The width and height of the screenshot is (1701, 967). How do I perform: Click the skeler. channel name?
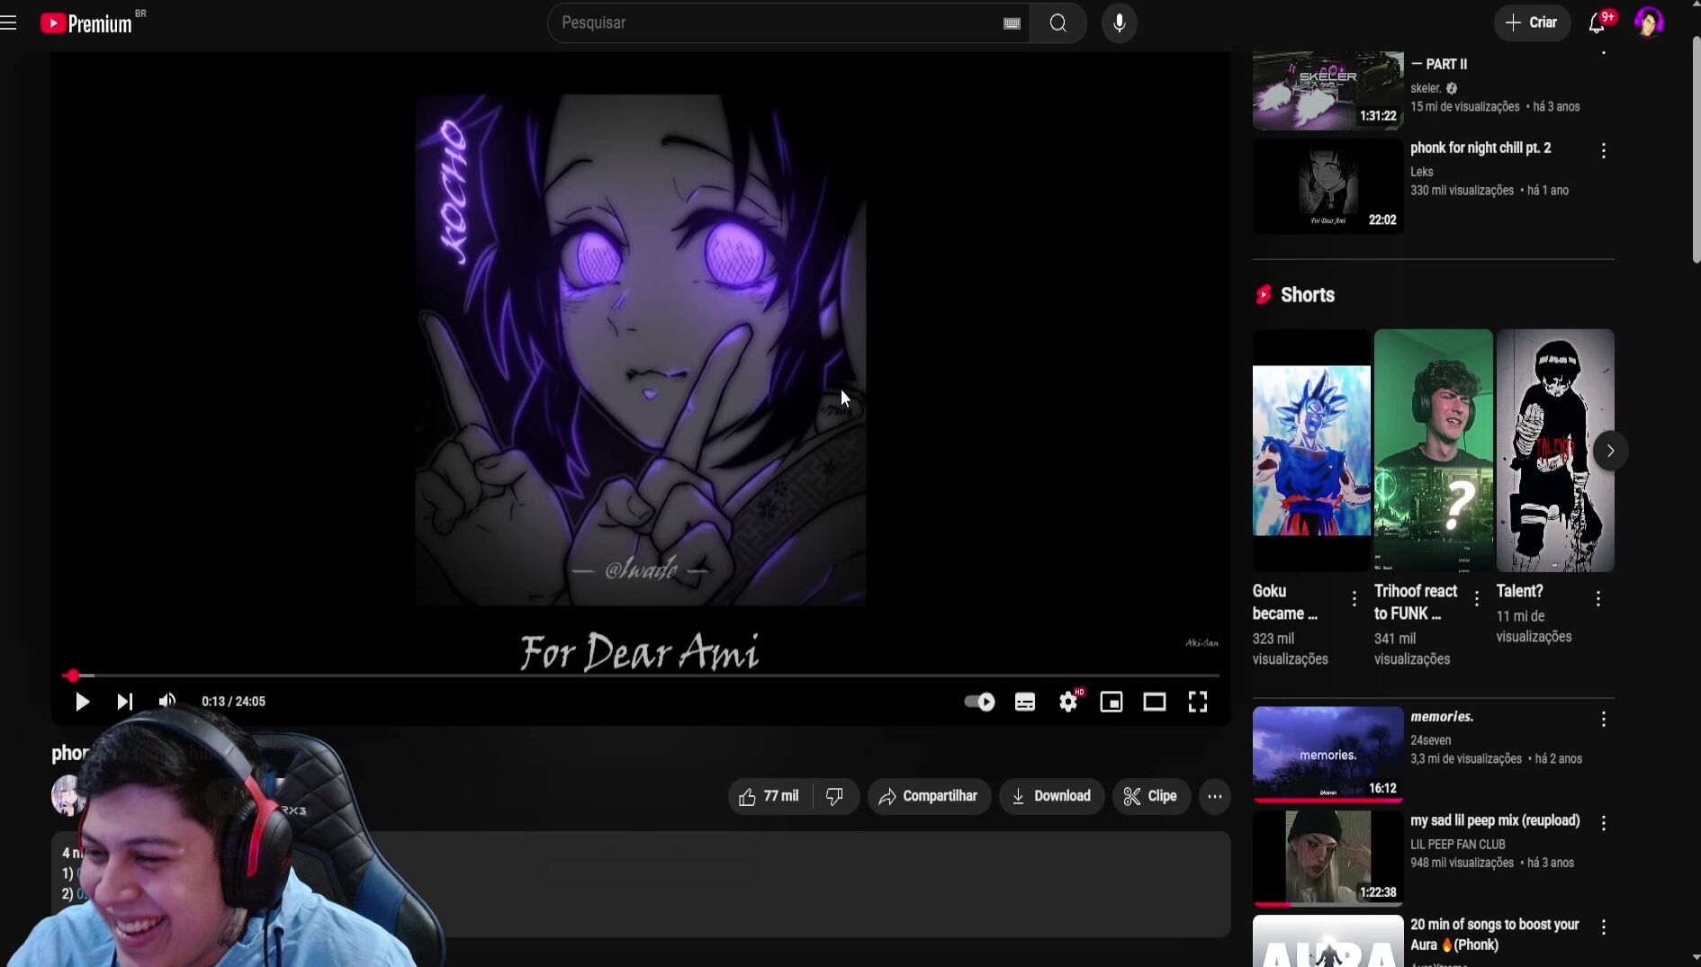[x=1426, y=88]
